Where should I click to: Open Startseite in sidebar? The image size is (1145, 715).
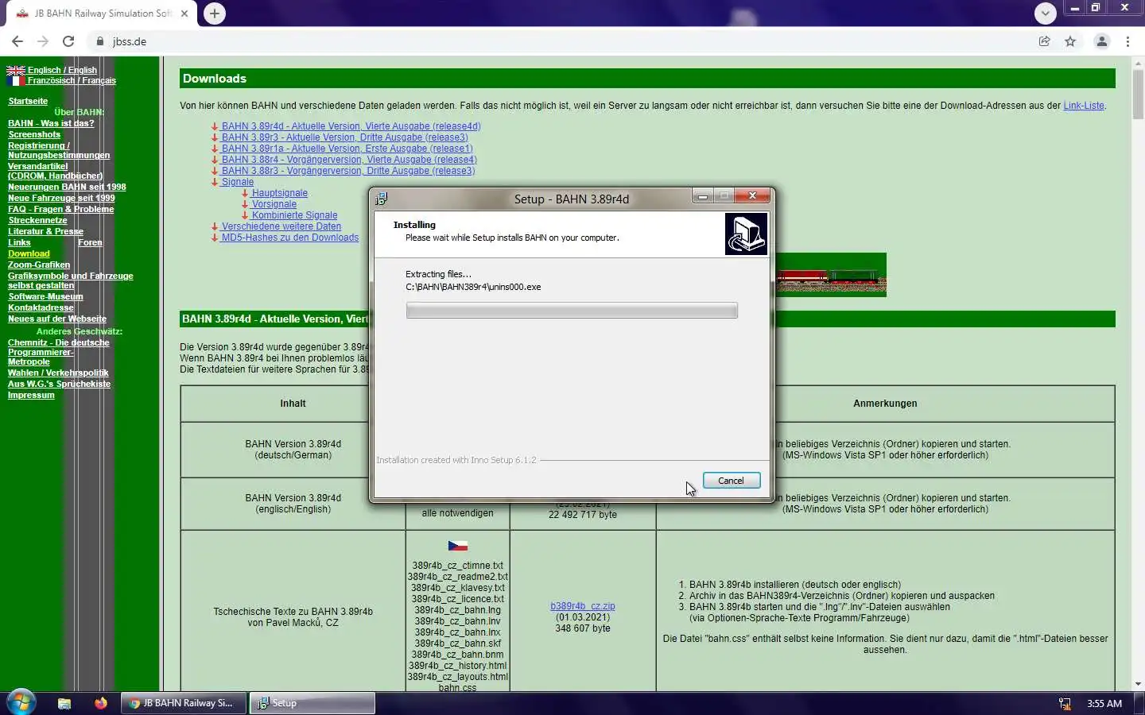point(28,101)
